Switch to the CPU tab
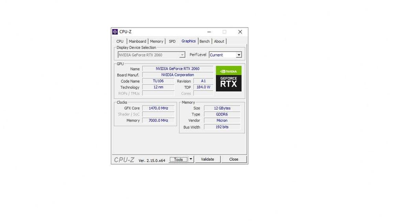 [x=120, y=41]
